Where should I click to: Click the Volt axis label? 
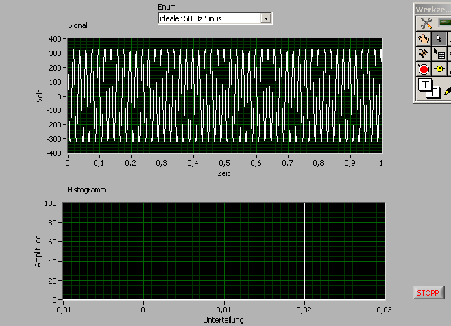[40, 96]
